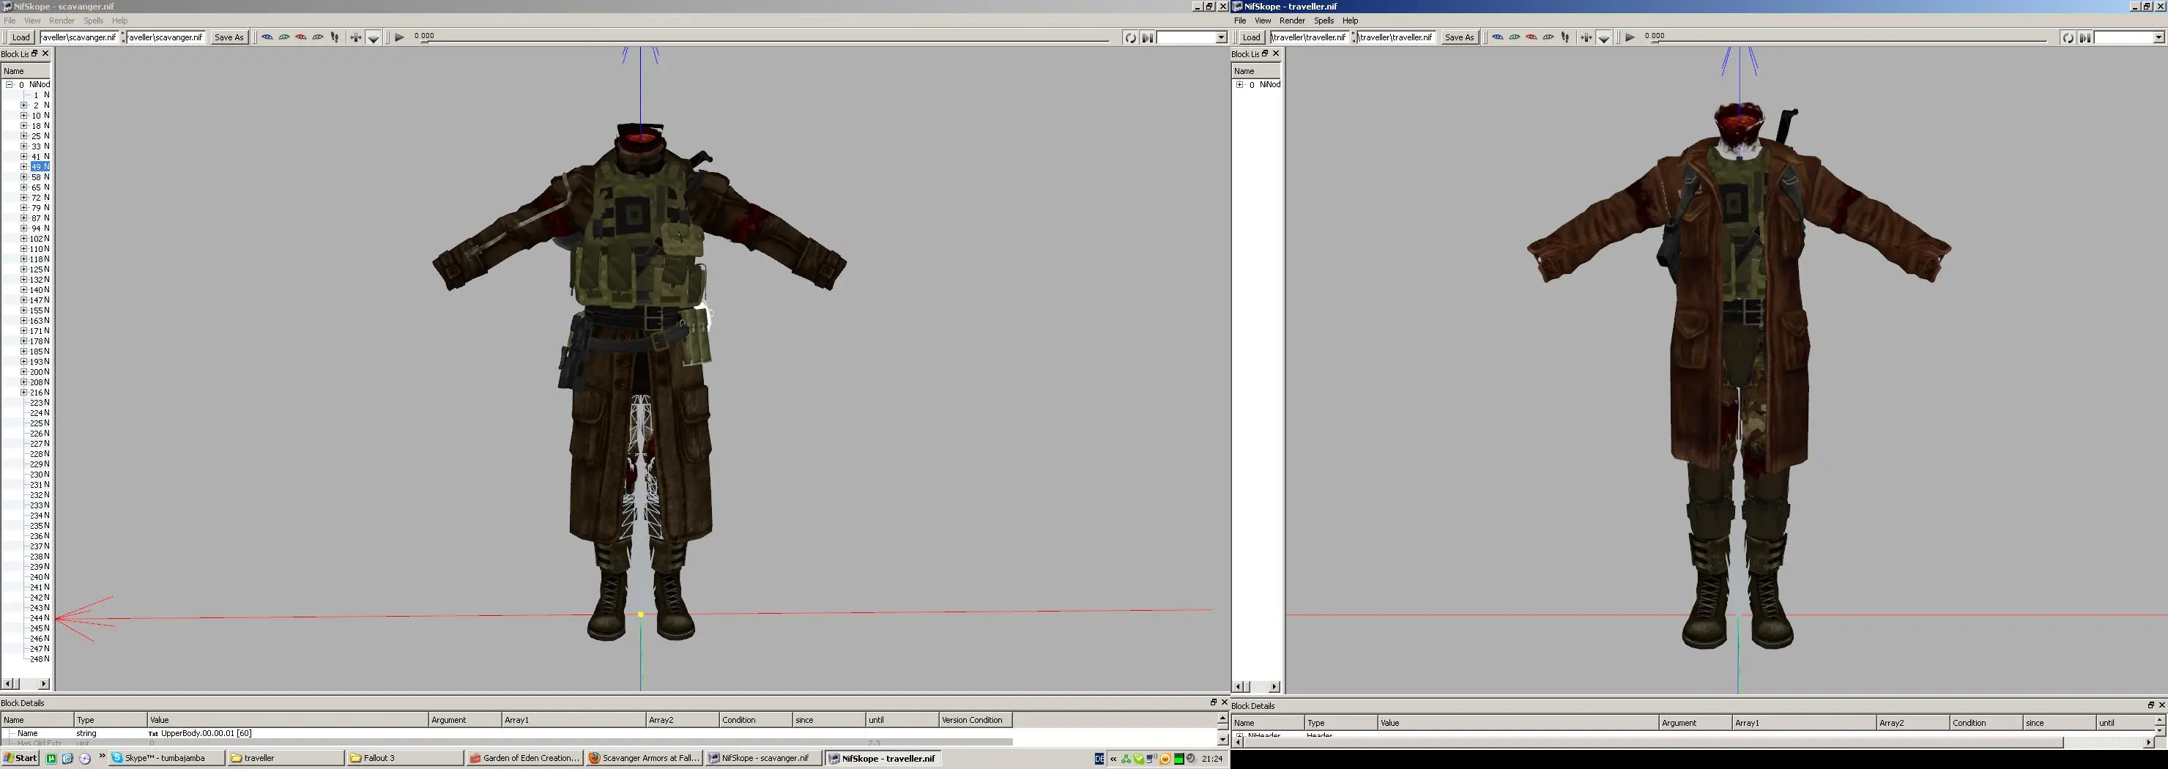
Task: Open File menu in traveller window
Action: click(1240, 21)
